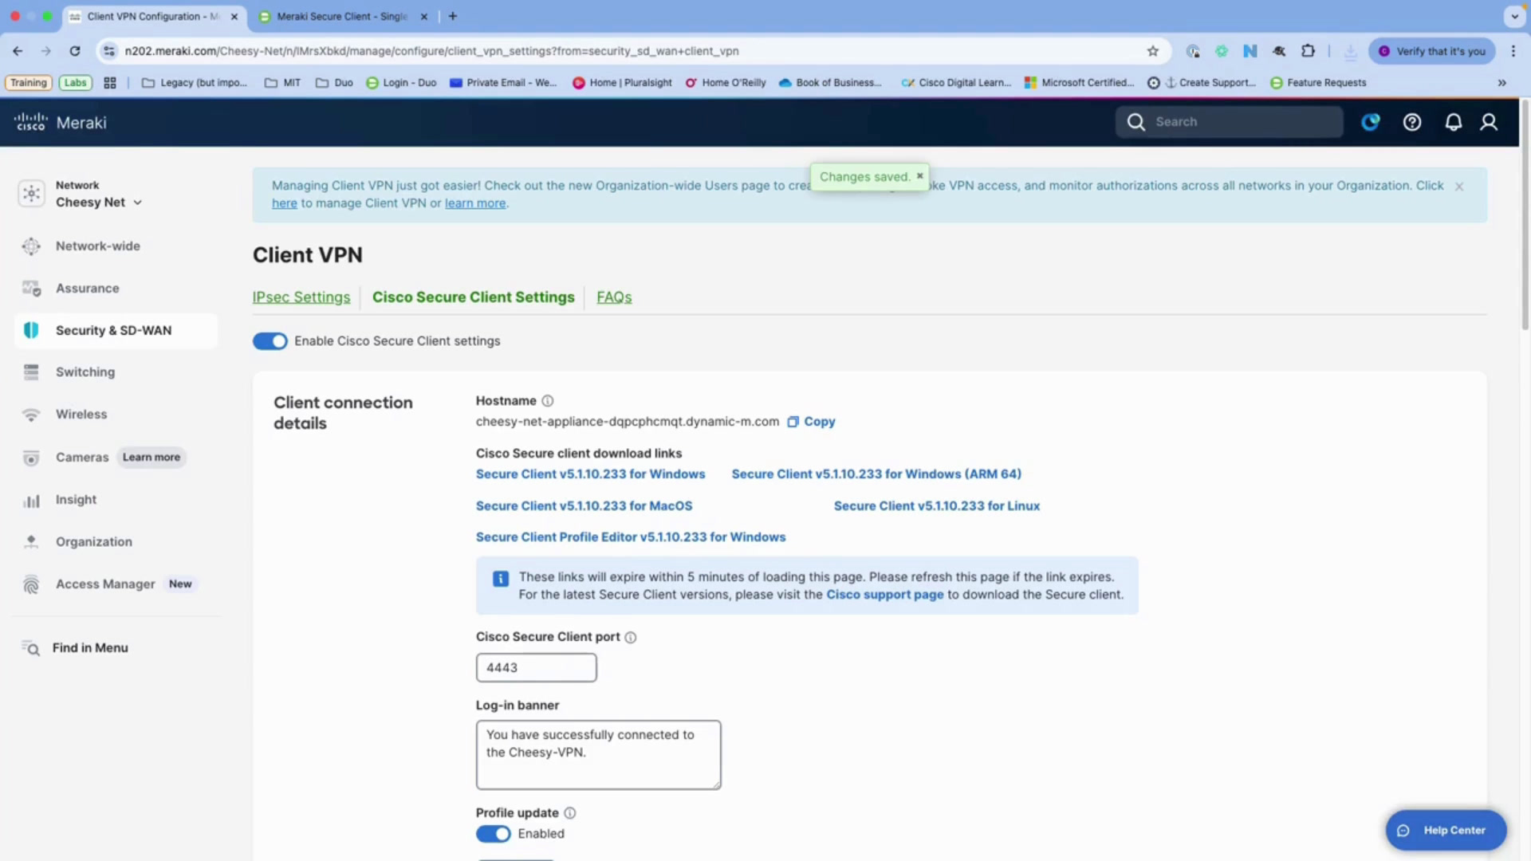Click the Cisco Secure Client port info icon
The width and height of the screenshot is (1531, 861).
631,637
